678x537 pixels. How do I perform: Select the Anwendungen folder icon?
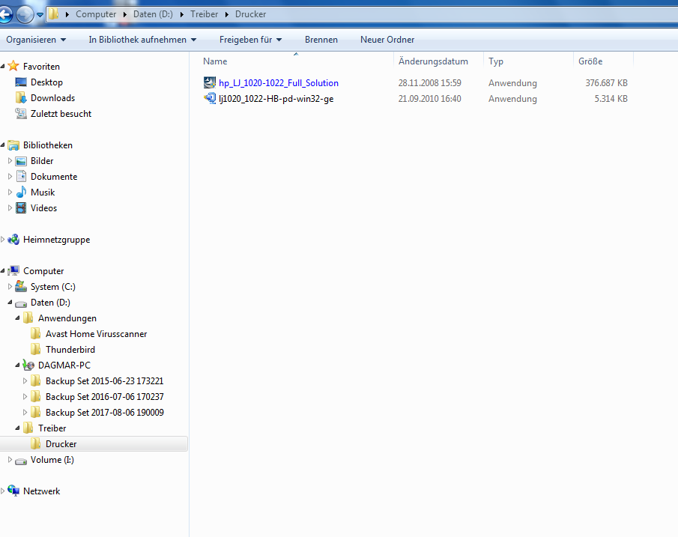28,318
